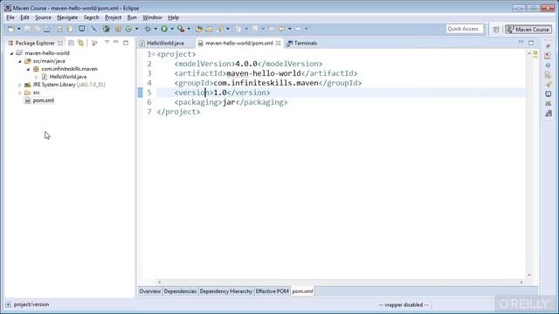Maximize the editor area

[531, 43]
